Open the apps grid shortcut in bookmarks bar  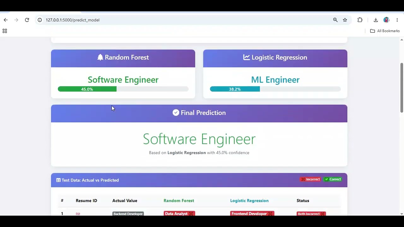click(x=5, y=31)
